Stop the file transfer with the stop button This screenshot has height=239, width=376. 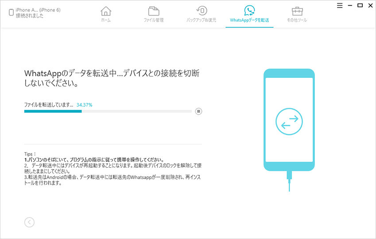point(198,111)
